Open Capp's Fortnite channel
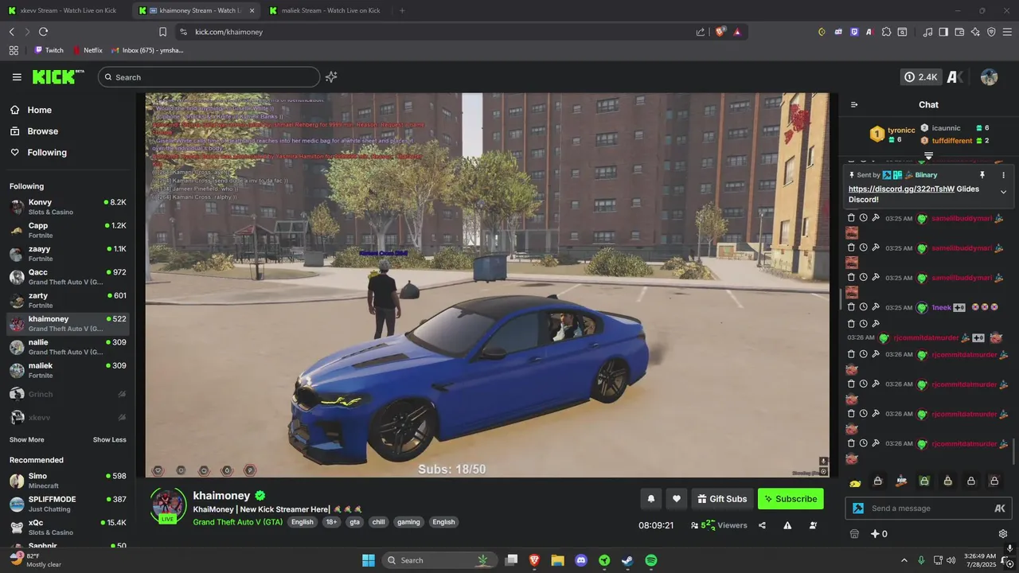Image resolution: width=1019 pixels, height=573 pixels. [68, 230]
